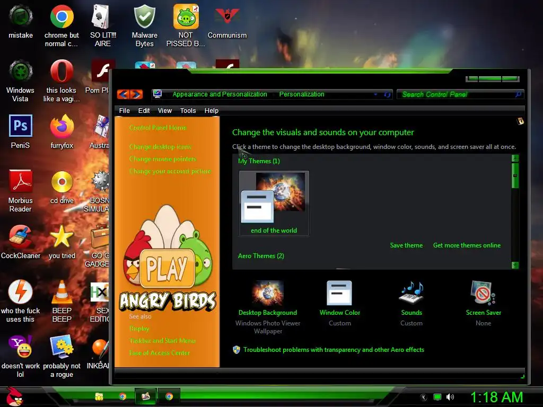Open the 'NOT PISSED B...' green pig icon

186,25
